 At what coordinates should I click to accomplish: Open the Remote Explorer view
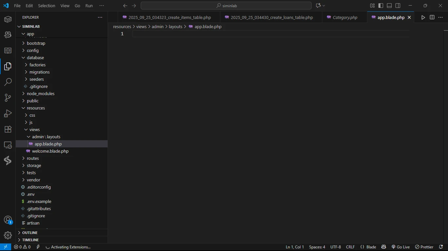click(x=8, y=145)
